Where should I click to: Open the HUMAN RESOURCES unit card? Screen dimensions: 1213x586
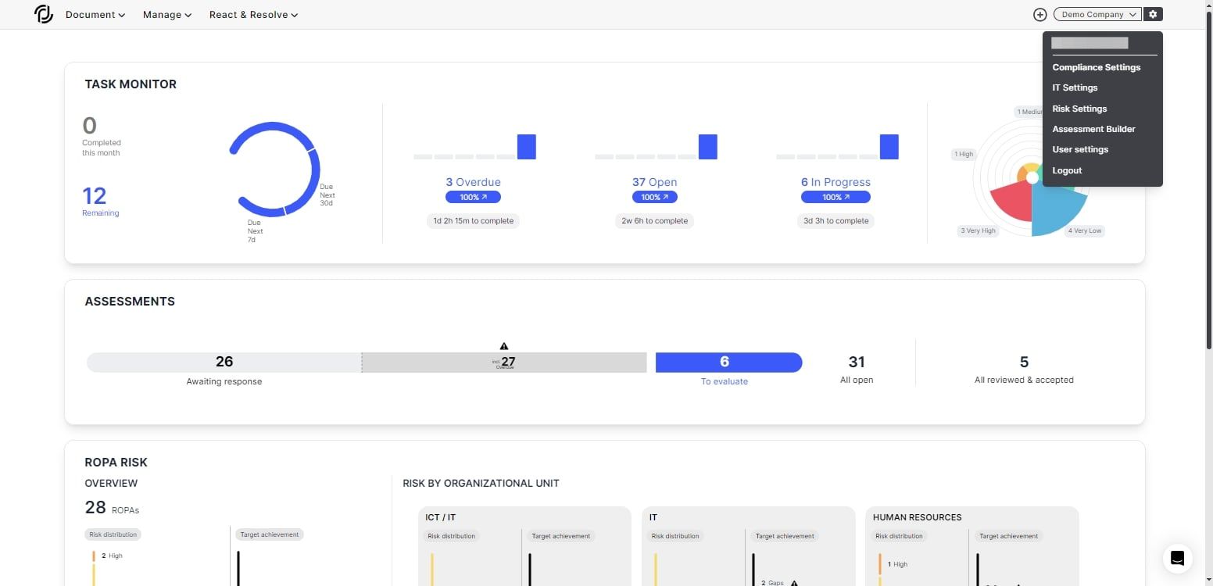[x=971, y=547]
